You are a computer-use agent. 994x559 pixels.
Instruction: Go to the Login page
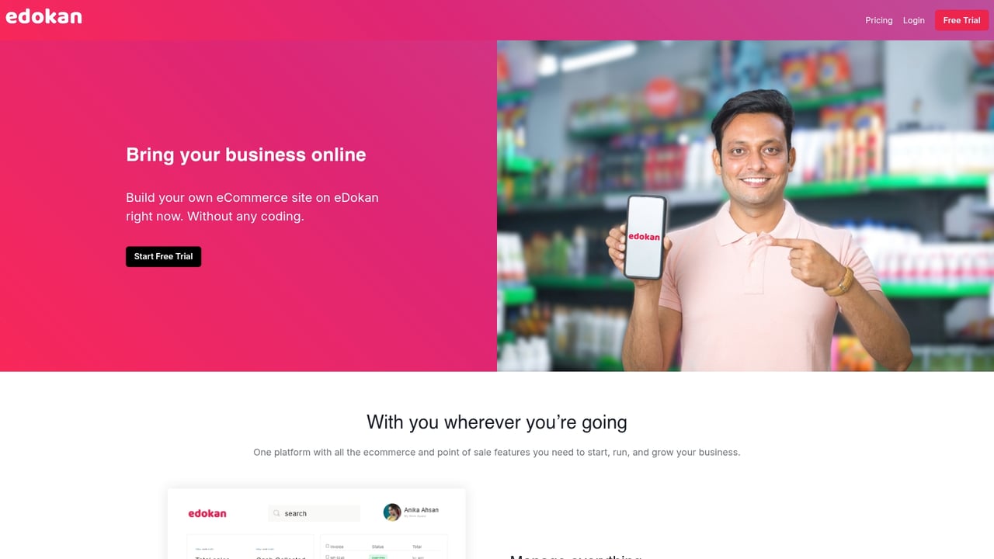tap(914, 20)
